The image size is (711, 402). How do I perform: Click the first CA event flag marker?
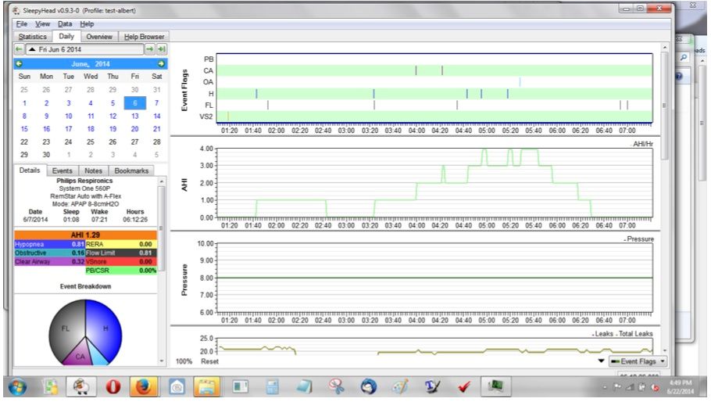[416, 70]
